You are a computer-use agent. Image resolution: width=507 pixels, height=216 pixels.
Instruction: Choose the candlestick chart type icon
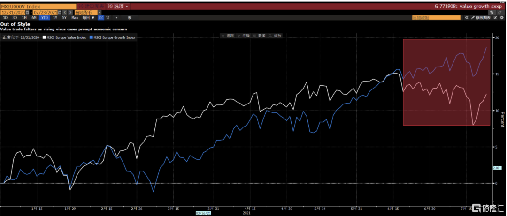tap(108, 18)
